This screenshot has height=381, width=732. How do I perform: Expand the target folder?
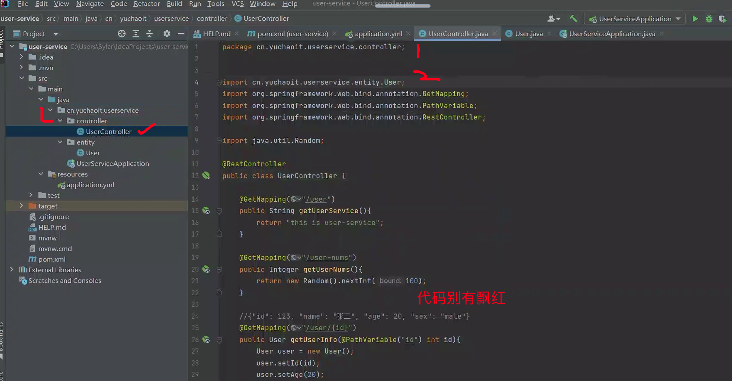21,206
